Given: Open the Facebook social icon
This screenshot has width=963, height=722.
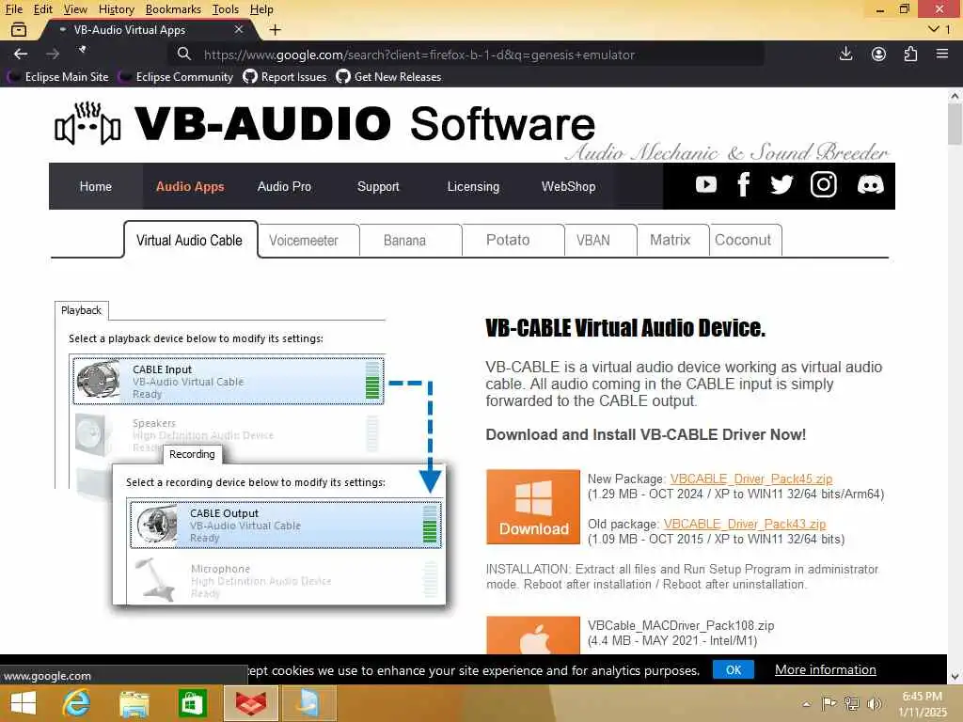Looking at the screenshot, I should click(x=743, y=185).
